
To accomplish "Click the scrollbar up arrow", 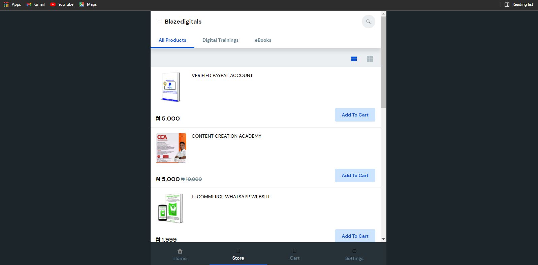I will (x=383, y=13).
